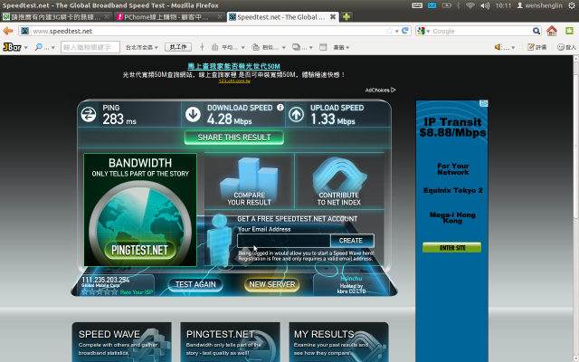Open the My Results panel
This screenshot has width=579, height=362.
(338, 342)
